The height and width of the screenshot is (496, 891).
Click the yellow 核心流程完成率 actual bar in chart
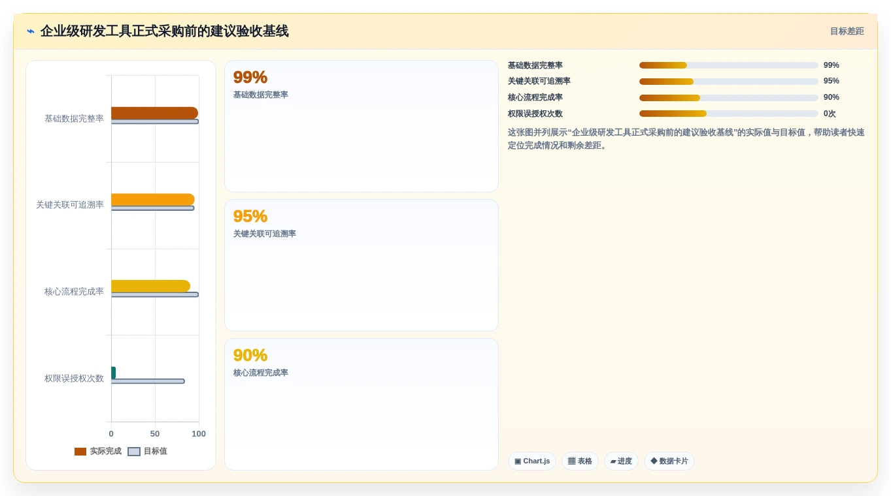(x=150, y=286)
